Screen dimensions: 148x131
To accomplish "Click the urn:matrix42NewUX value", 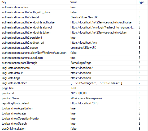I will pyautogui.click(x=83, y=48).
